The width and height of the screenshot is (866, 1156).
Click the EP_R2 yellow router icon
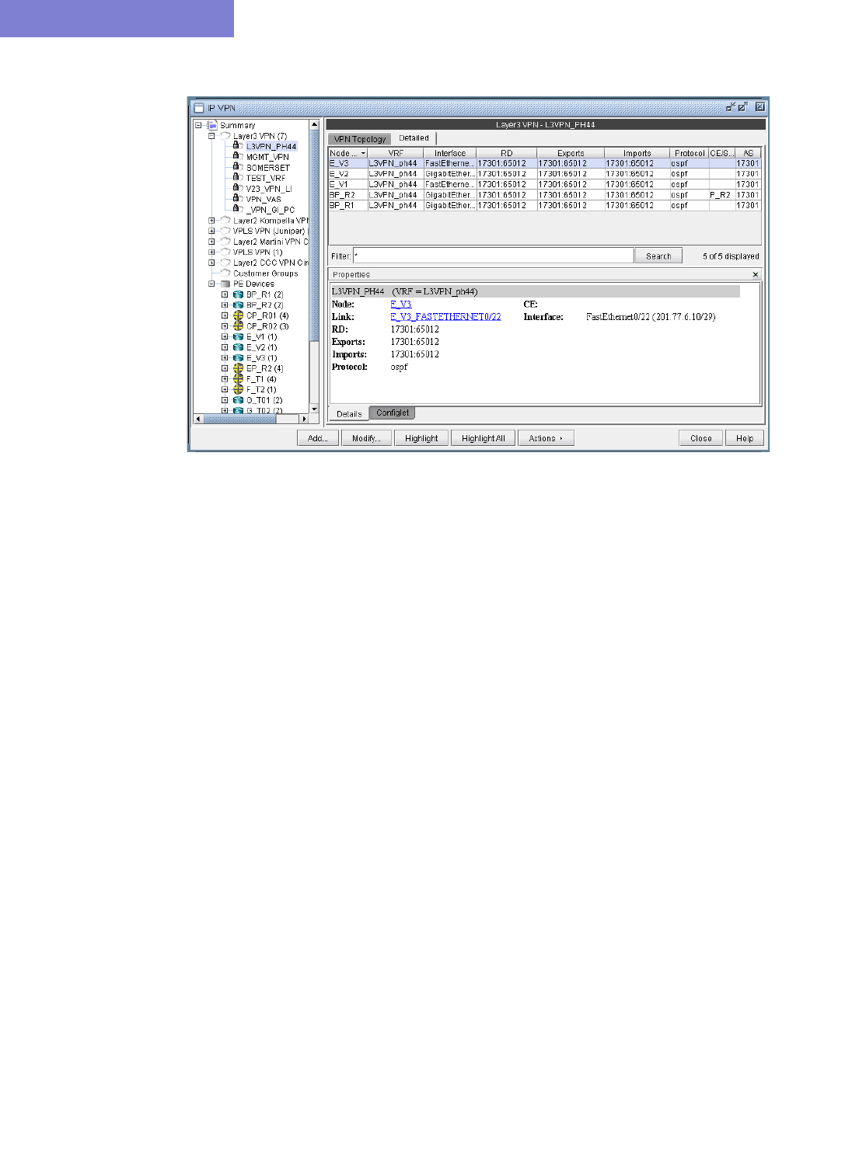click(239, 368)
